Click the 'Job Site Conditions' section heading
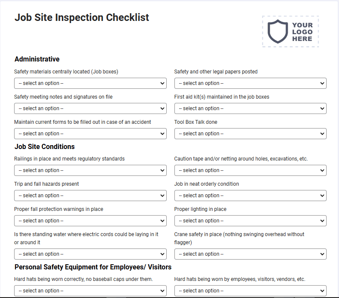 pos(44,146)
